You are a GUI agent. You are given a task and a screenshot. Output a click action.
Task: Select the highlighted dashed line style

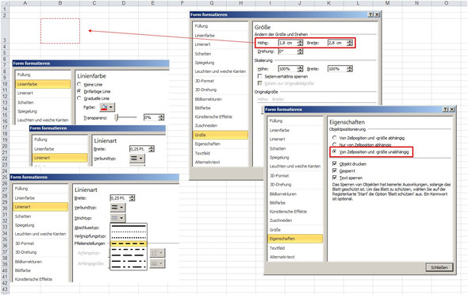pos(129,243)
